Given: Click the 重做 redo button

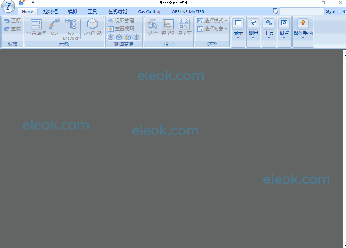Looking at the screenshot, I should [x=12, y=29].
